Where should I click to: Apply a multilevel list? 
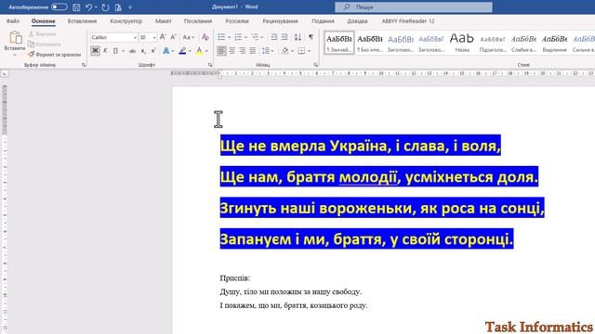[x=255, y=37]
